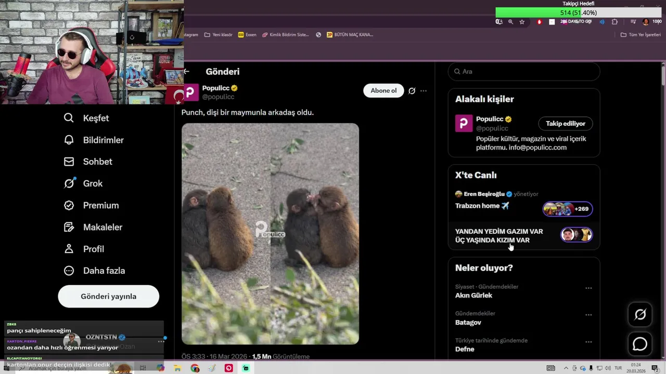Screen dimensions: 666x374
Task: Open options for Batagov trend
Action: coord(588,315)
